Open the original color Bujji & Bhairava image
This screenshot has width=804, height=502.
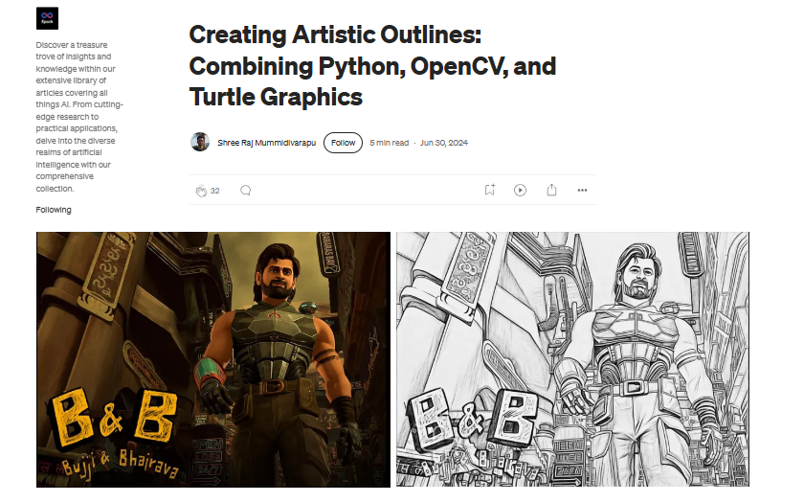point(213,359)
